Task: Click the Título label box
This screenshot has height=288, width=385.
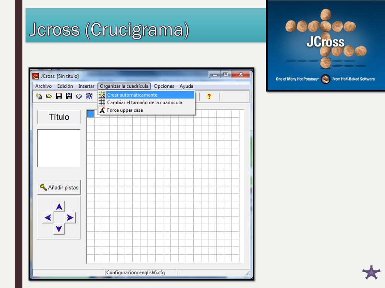Action: 59,117
